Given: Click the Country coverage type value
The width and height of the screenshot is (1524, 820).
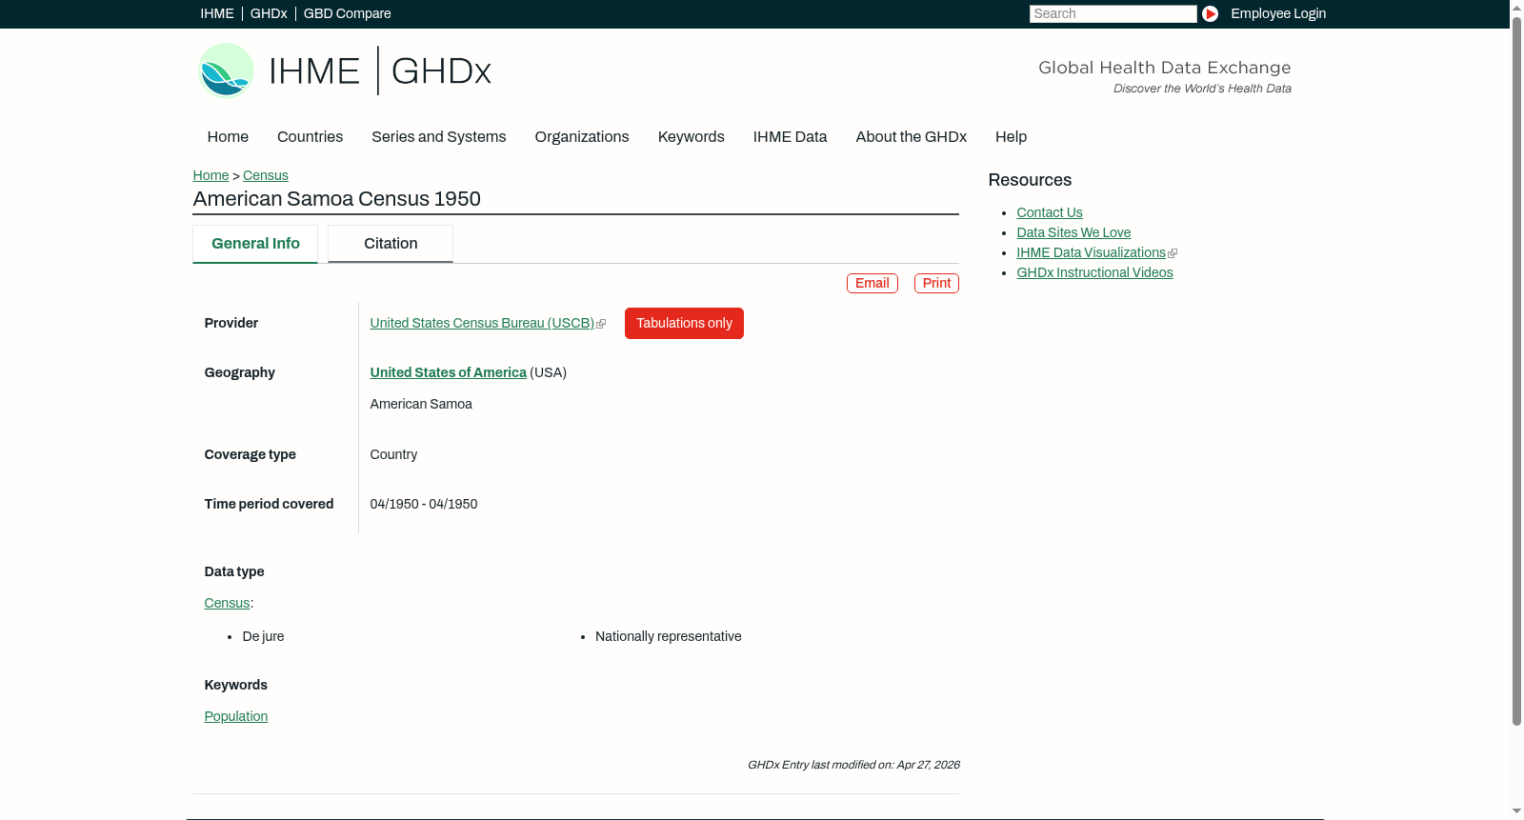Looking at the screenshot, I should click(x=393, y=454).
